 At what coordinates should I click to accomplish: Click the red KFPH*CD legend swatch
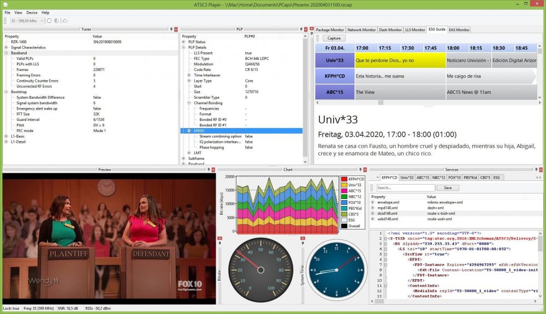(344, 179)
